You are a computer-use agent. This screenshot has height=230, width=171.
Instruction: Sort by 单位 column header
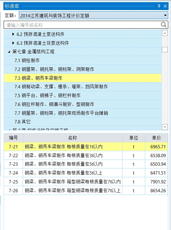(x=134, y=138)
